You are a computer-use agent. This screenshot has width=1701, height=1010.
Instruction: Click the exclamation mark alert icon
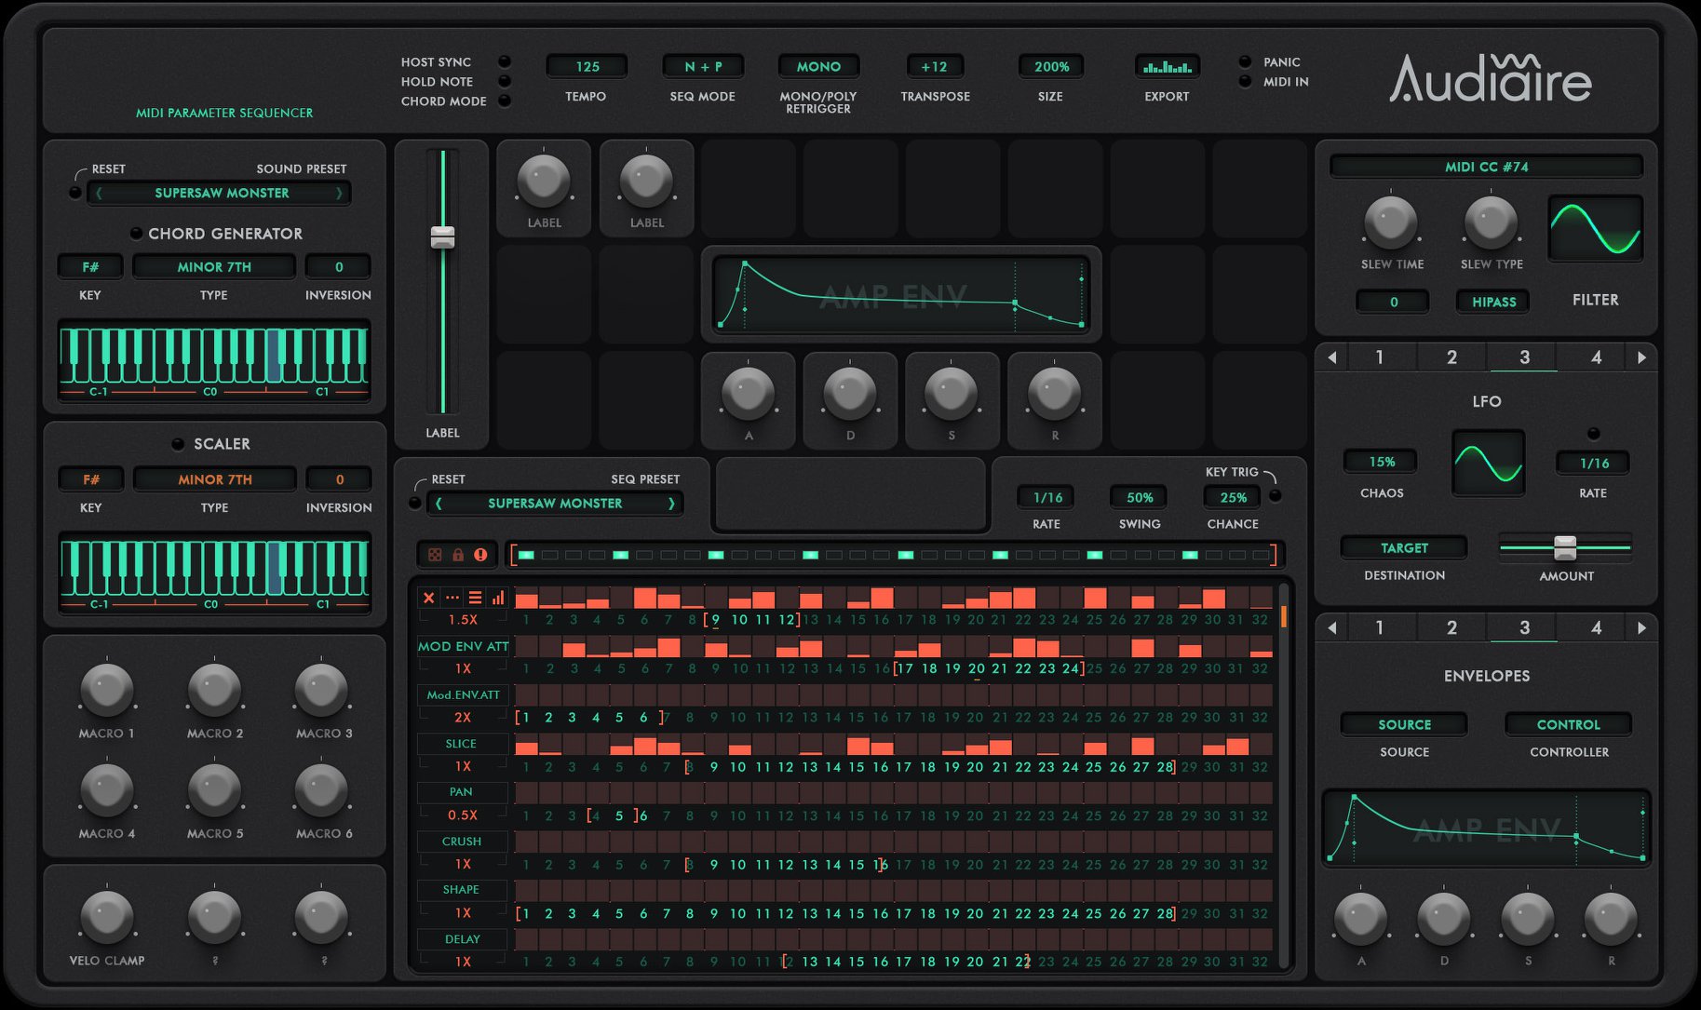tap(480, 555)
